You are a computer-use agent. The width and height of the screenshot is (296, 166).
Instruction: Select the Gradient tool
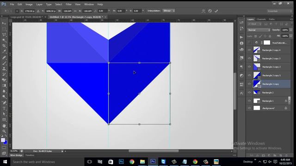point(4,86)
